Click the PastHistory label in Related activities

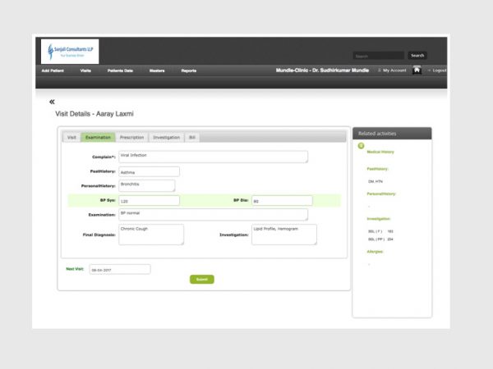coord(377,169)
